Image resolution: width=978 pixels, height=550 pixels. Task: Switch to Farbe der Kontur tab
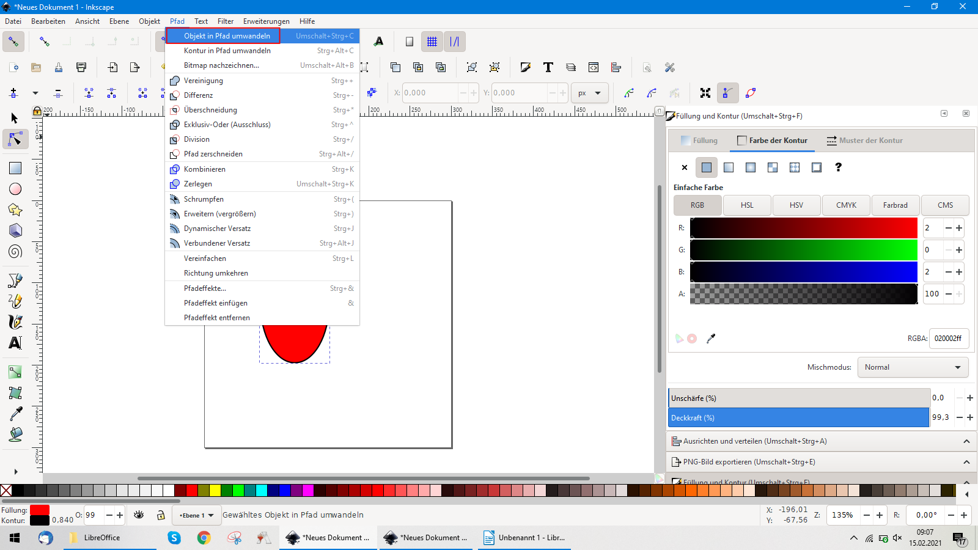pos(773,141)
